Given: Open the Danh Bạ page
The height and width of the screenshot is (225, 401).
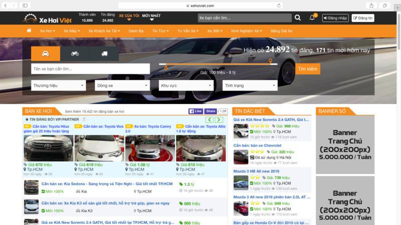Looking at the screenshot, I should point(136,31).
